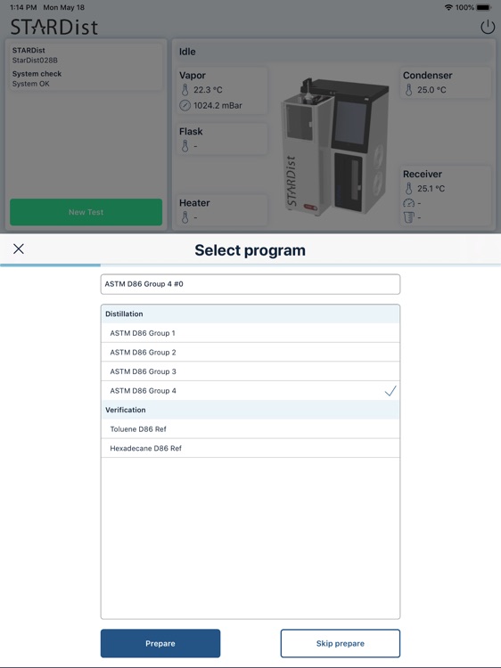501x668 pixels.
Task: Click the Receiver beaker volume icon
Action: [x=408, y=217]
